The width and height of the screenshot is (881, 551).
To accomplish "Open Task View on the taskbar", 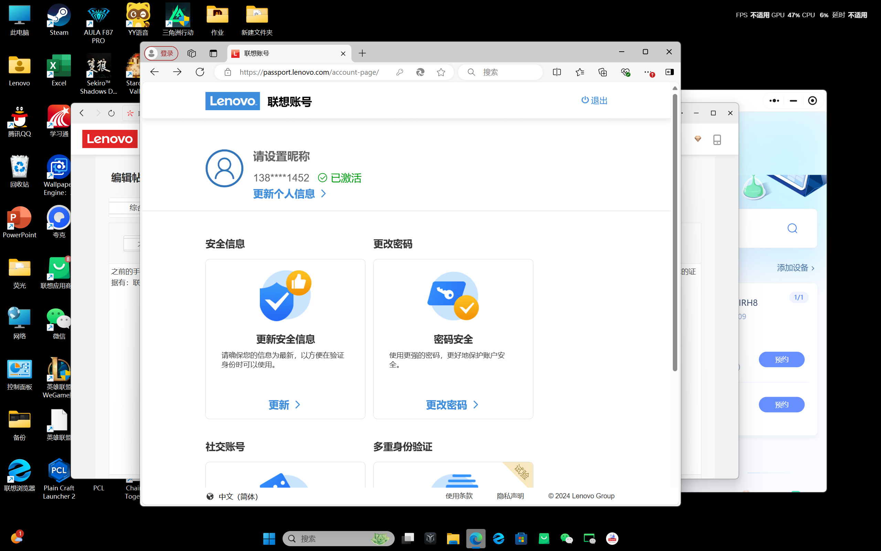I will click(408, 539).
